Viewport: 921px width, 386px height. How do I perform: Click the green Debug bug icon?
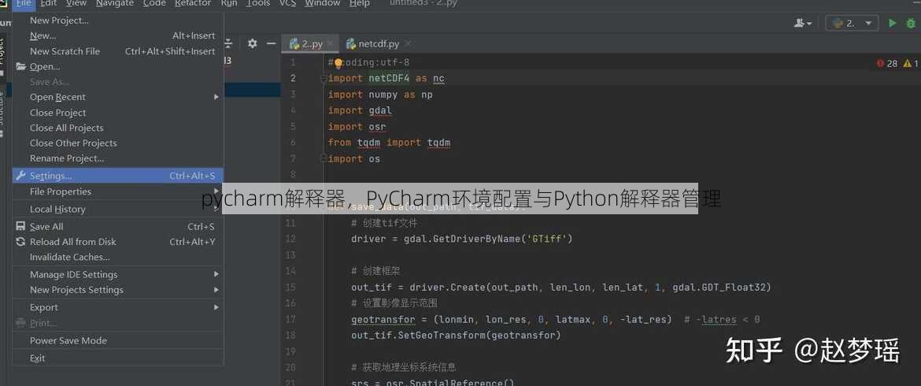(x=911, y=23)
